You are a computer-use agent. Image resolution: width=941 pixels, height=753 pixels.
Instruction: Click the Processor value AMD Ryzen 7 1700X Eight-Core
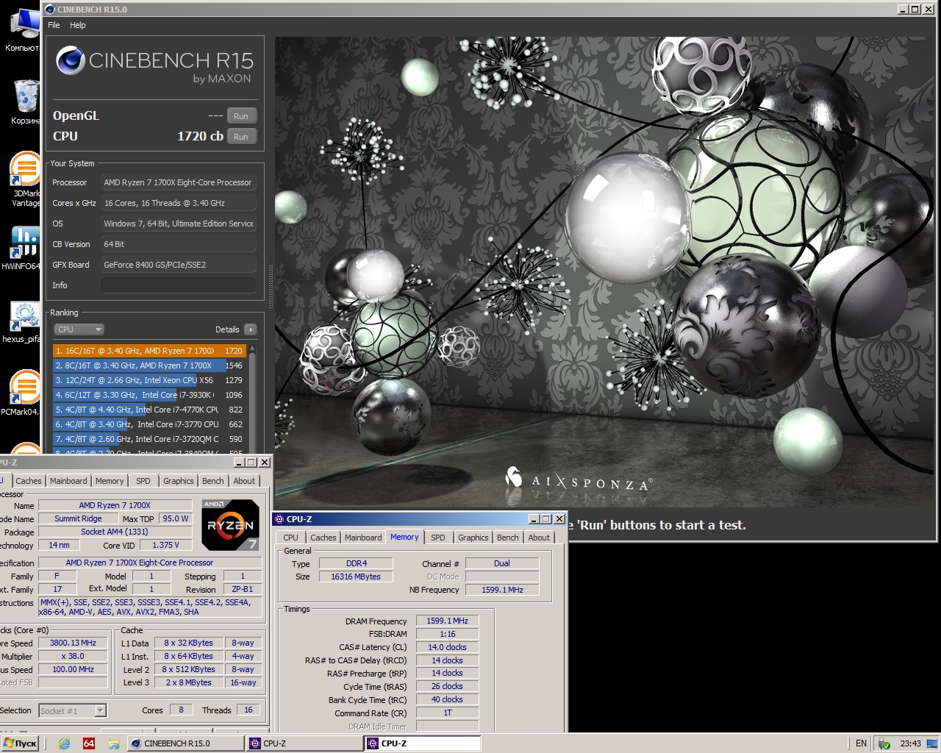click(x=179, y=182)
